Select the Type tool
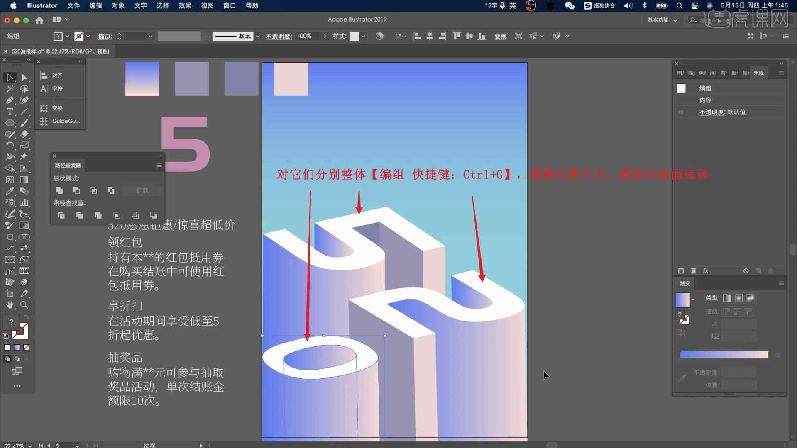This screenshot has width=797, height=448. click(10, 112)
